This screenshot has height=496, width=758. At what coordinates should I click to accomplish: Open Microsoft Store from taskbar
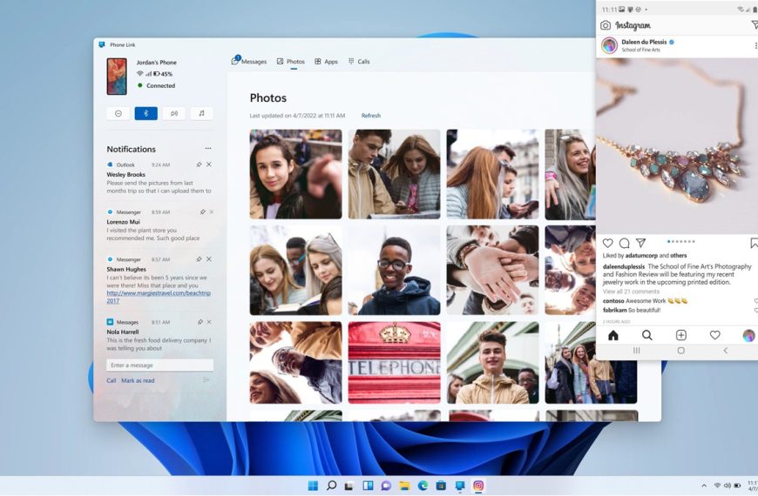pos(441,486)
